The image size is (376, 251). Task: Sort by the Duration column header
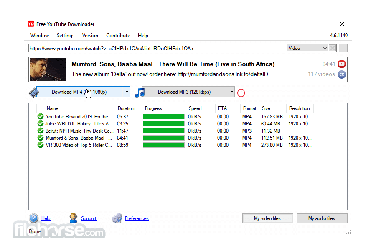129,108
